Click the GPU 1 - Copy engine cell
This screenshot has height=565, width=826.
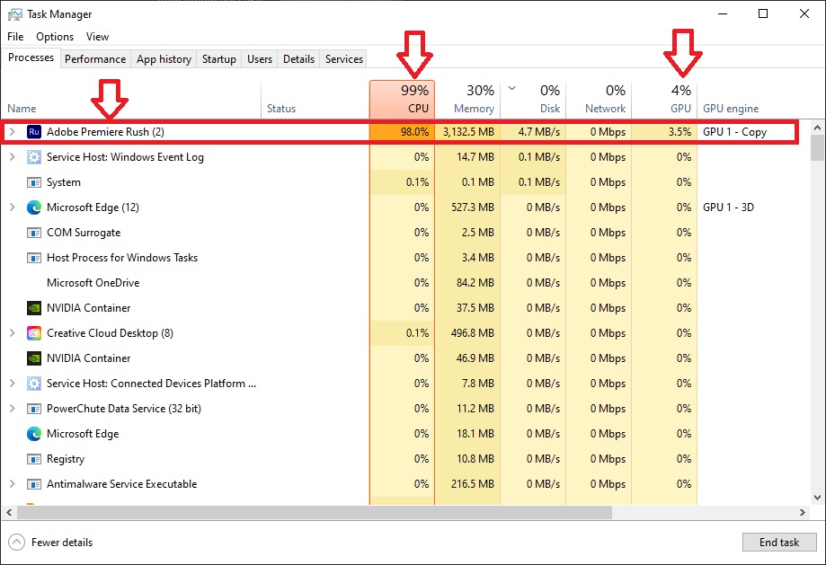click(734, 132)
